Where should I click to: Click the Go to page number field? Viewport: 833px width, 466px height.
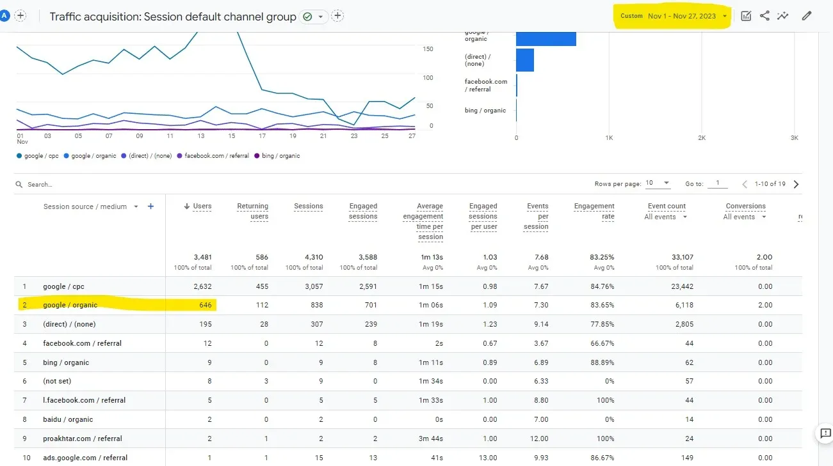[x=718, y=183]
